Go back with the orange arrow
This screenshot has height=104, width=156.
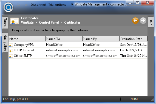pos(135,21)
